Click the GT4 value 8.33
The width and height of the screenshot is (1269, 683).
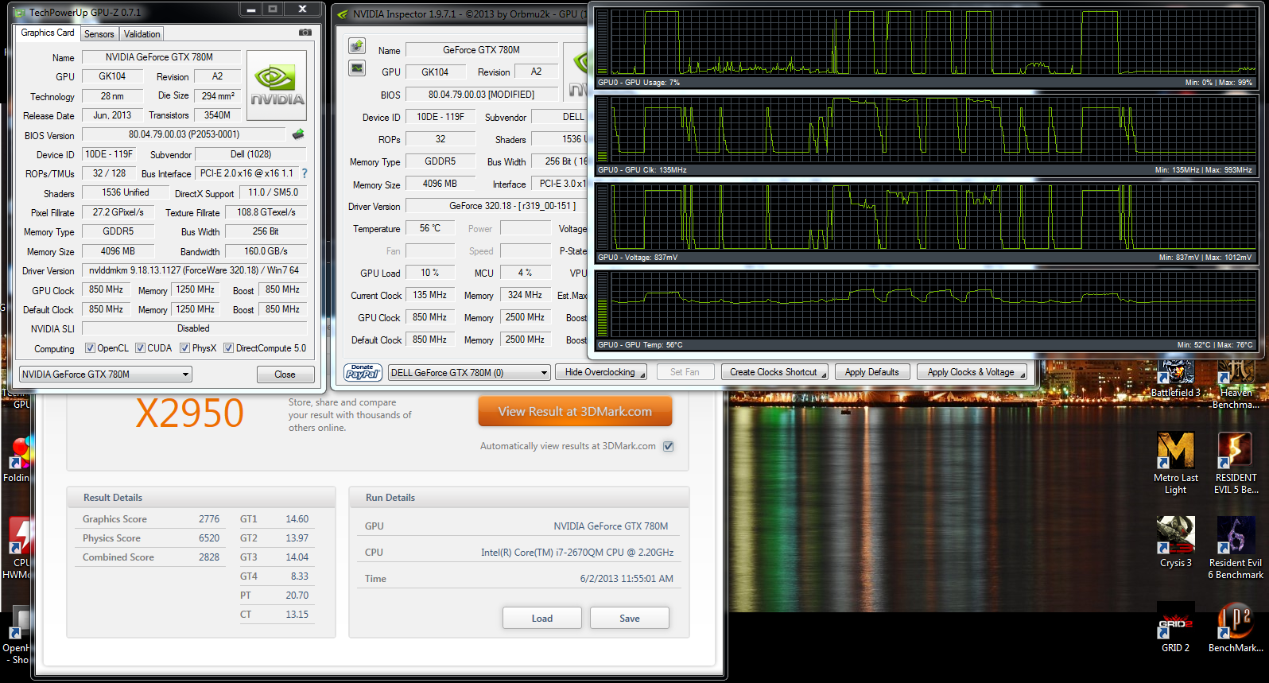coord(300,576)
